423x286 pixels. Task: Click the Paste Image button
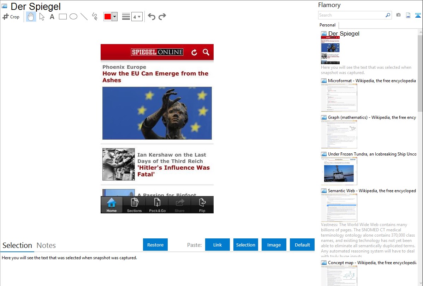[x=274, y=245]
